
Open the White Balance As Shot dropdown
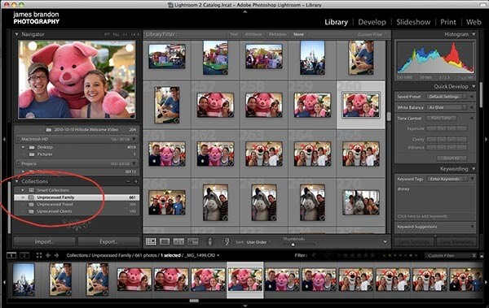(447, 107)
